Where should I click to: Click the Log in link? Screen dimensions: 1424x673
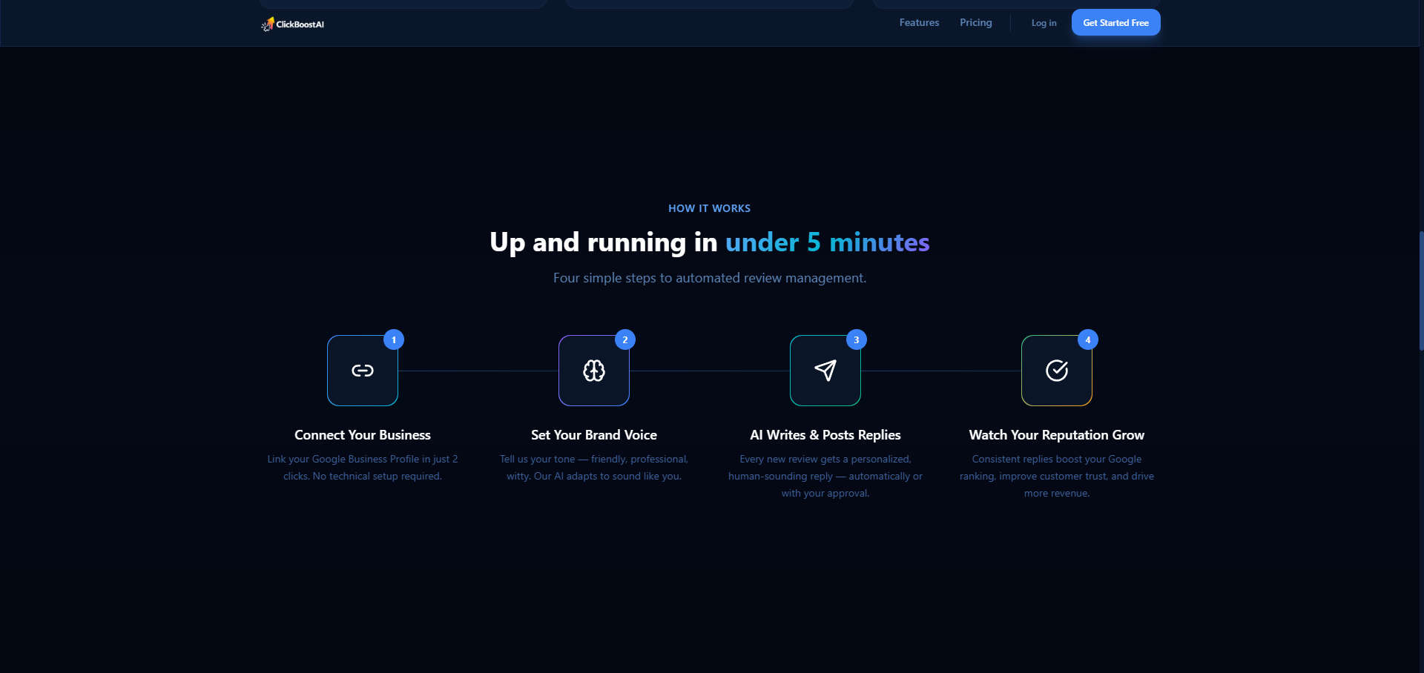tap(1044, 22)
